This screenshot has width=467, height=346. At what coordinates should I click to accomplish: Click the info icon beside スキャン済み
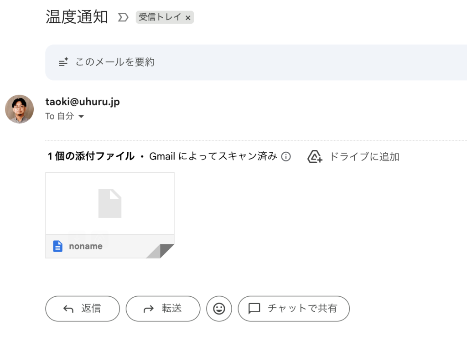(x=286, y=157)
